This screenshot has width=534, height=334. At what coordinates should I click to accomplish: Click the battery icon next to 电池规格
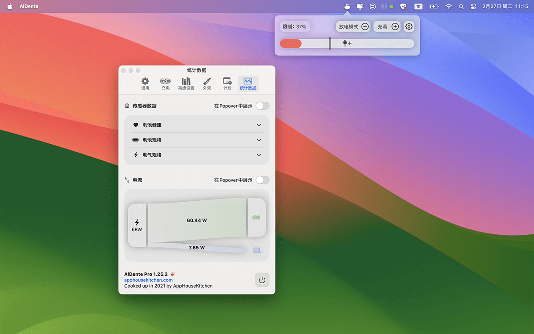[136, 140]
